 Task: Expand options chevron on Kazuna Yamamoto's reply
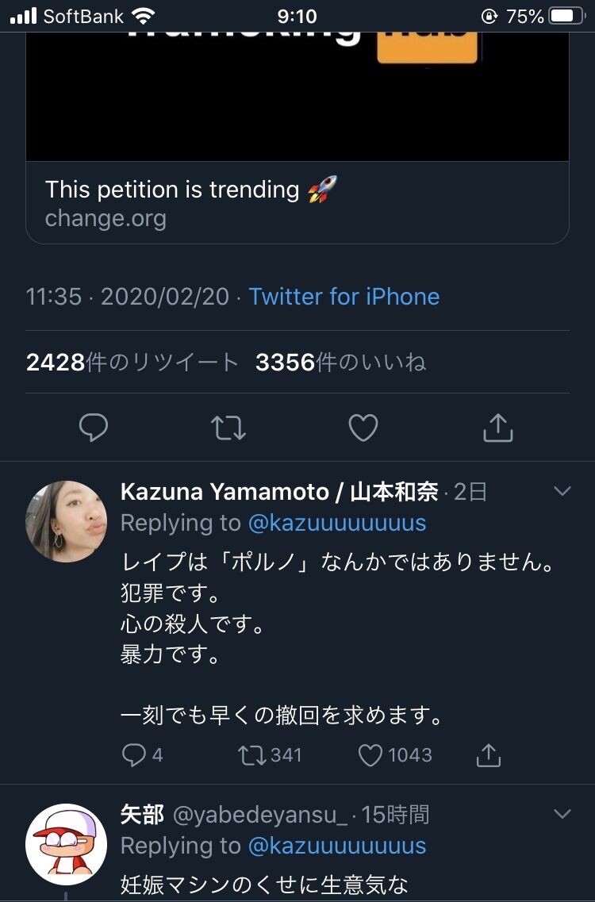562,492
